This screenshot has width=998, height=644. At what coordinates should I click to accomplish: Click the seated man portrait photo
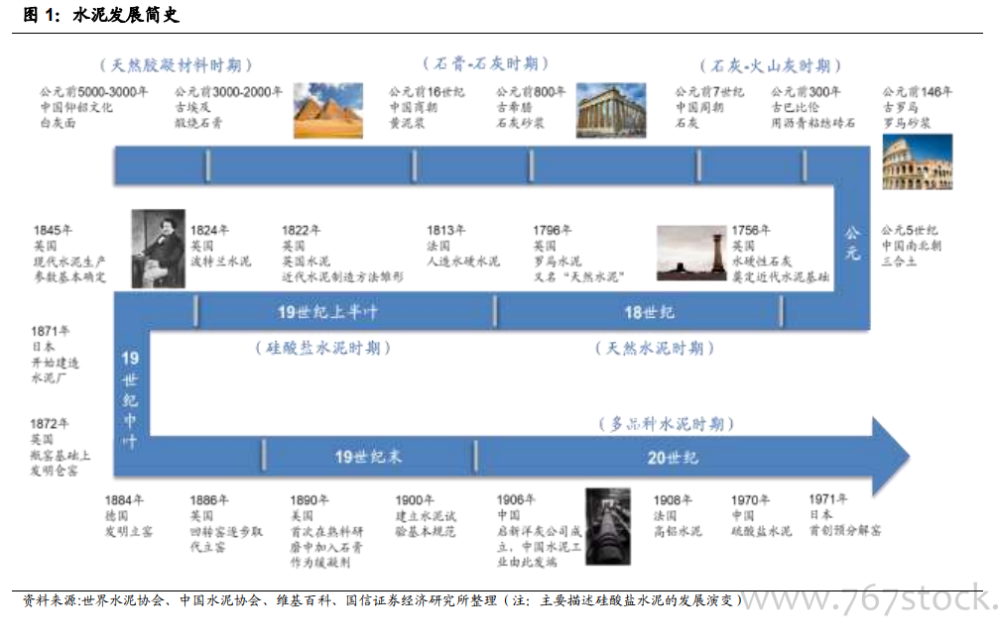158,249
